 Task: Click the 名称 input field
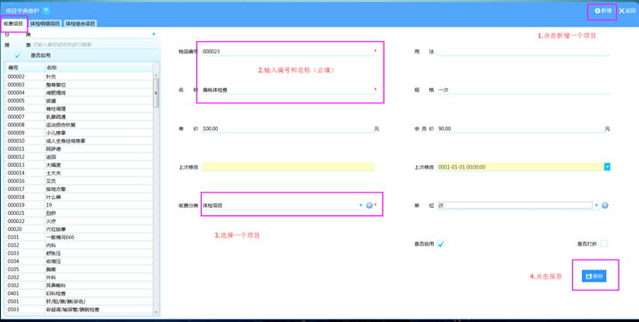point(287,90)
